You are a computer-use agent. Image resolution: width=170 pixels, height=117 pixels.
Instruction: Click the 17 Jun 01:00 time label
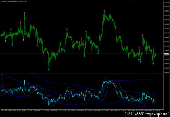[97, 111]
